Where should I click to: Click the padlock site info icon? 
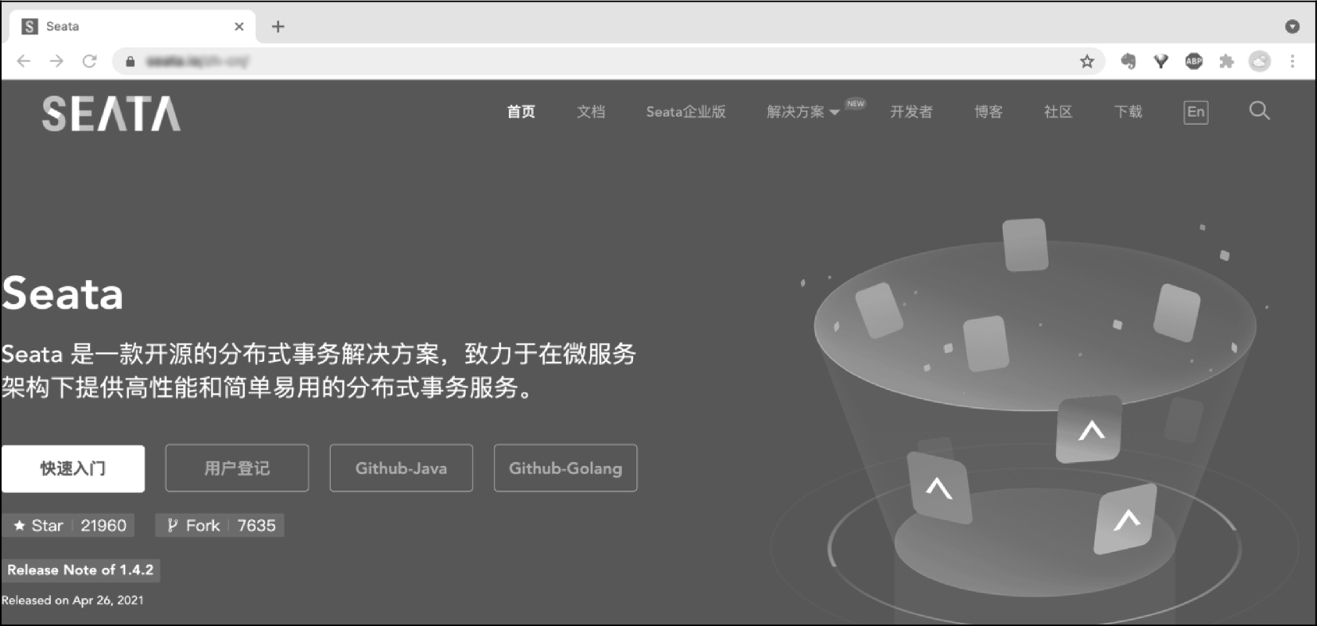click(130, 61)
